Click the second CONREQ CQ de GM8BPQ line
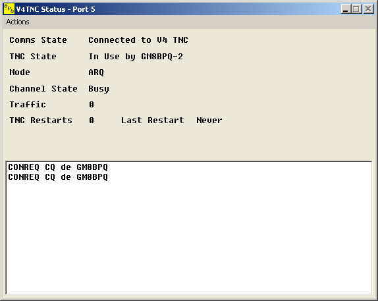The width and height of the screenshot is (378, 301). coord(58,177)
